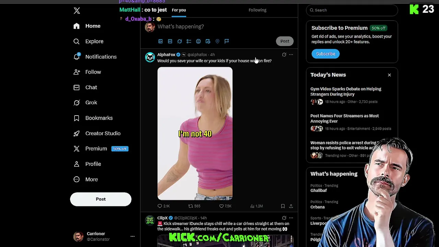Add a GIF with the GIF icon

[x=170, y=41]
